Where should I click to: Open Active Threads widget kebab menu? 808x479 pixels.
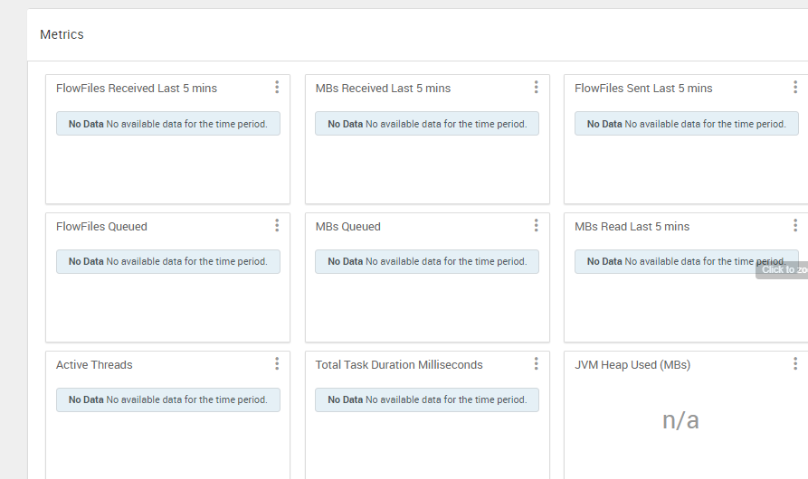(277, 364)
